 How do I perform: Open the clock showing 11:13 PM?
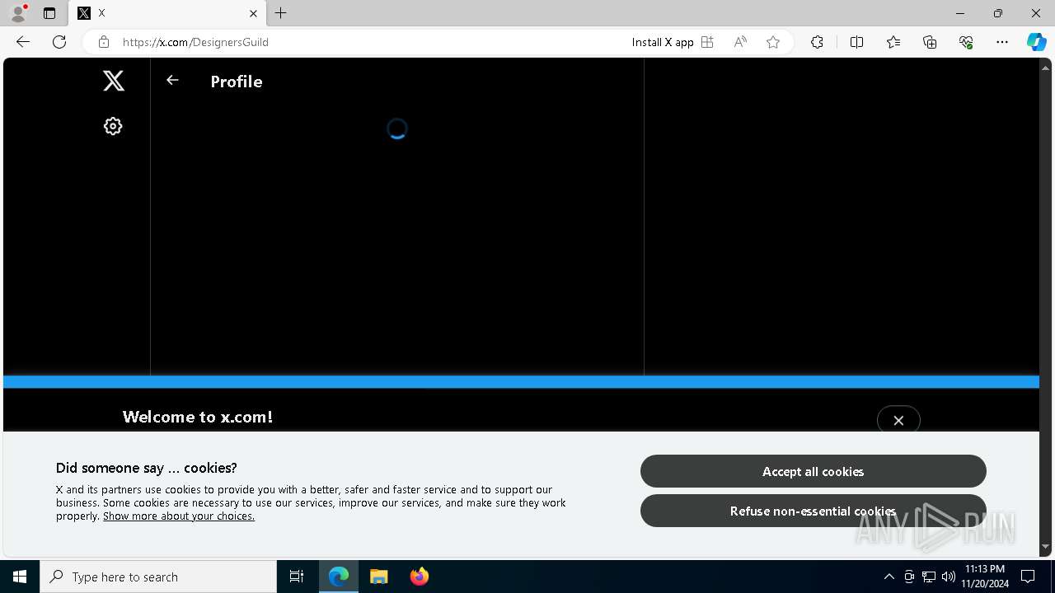click(x=985, y=577)
